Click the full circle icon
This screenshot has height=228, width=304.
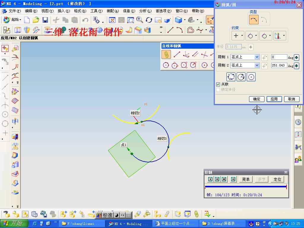click(x=251, y=77)
